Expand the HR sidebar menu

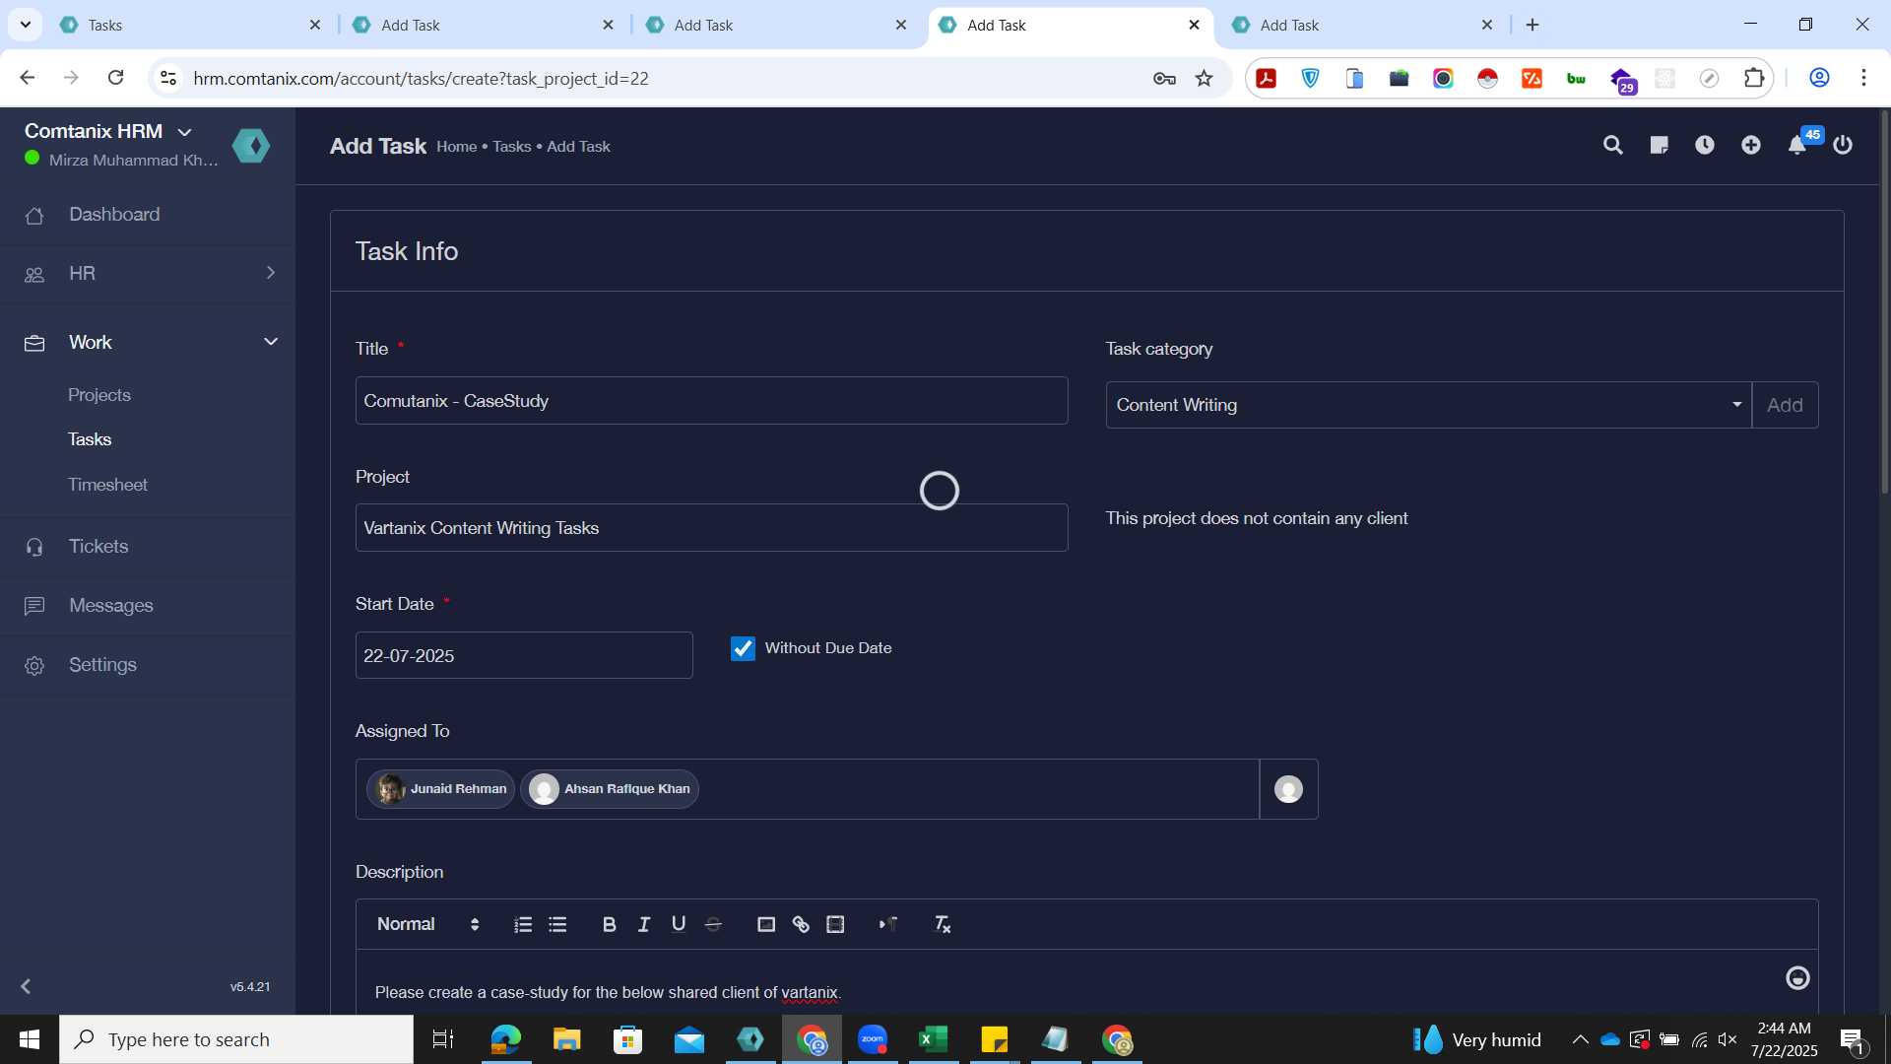(x=148, y=274)
